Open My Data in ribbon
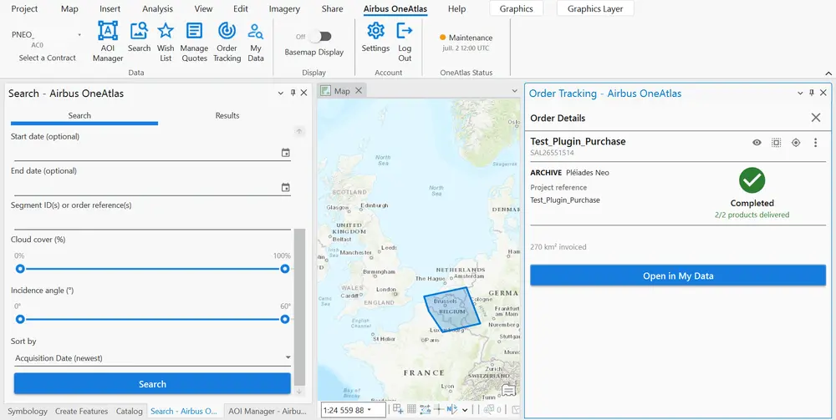Viewport: 836px width, 420px height. [x=256, y=42]
